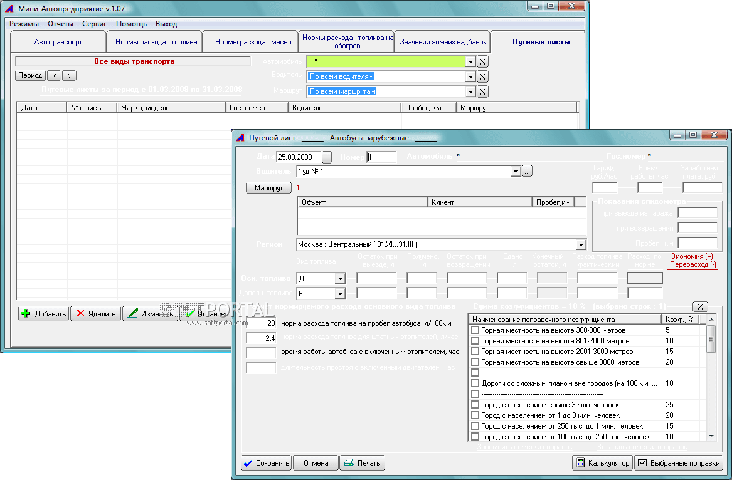Click fuel norm field showing 28
Viewport: 732px width, 480px height.
(x=261, y=323)
